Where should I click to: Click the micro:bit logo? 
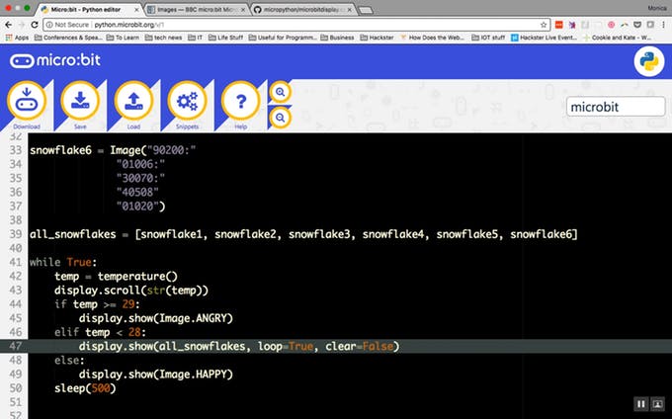pos(55,60)
